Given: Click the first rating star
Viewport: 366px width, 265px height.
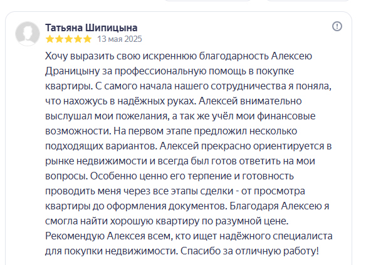Looking at the screenshot, I should pyautogui.click(x=50, y=39).
